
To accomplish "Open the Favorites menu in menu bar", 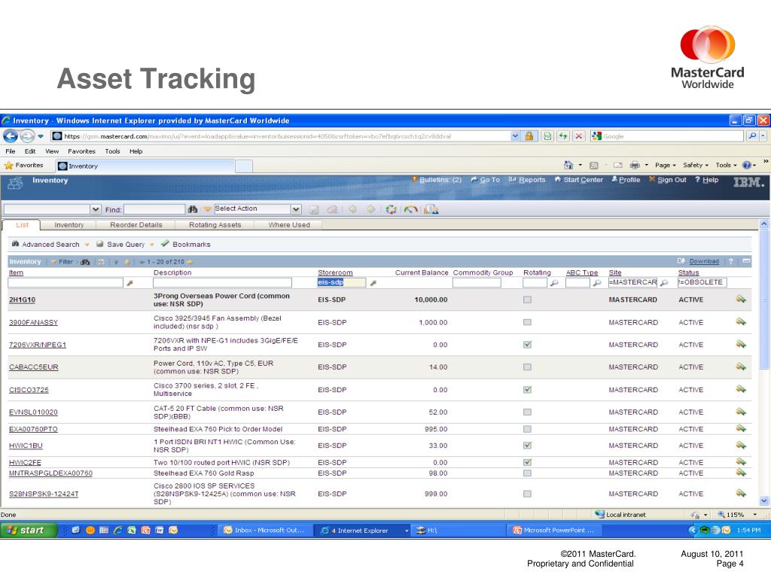I will tap(81, 151).
